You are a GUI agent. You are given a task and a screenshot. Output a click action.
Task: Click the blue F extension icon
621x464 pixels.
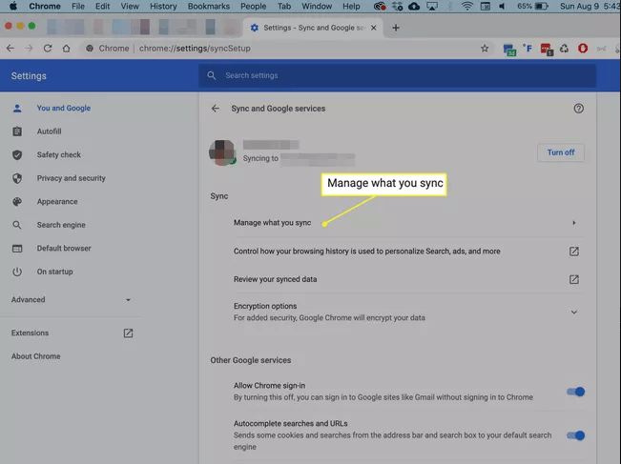tap(528, 49)
